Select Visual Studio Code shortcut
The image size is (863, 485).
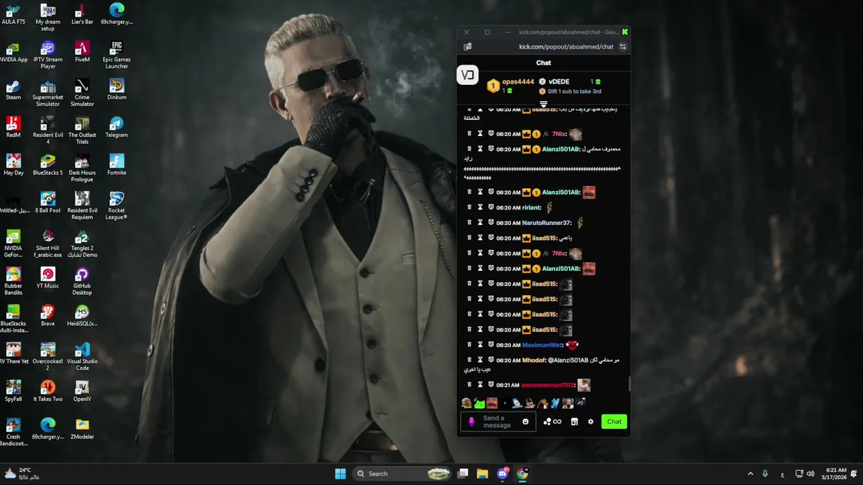pyautogui.click(x=82, y=356)
